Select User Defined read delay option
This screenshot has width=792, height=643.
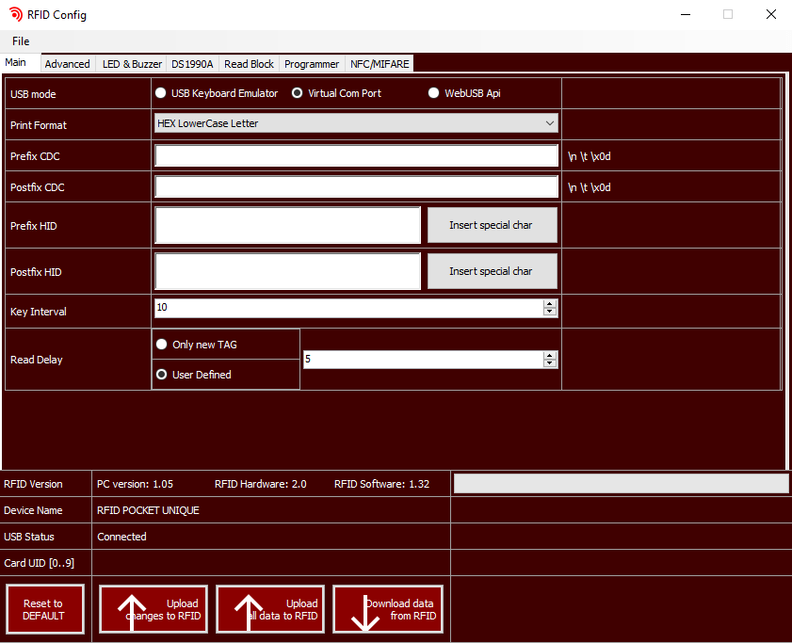pyautogui.click(x=162, y=375)
